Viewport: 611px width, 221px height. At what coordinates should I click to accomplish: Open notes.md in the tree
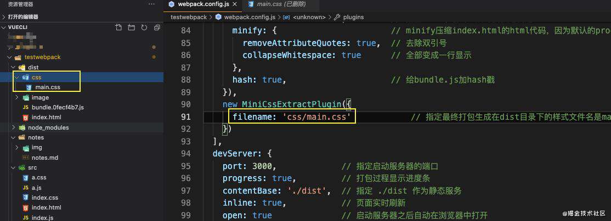45,158
